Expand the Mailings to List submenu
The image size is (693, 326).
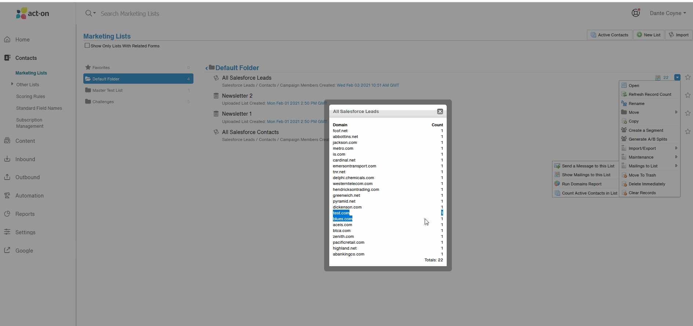(x=650, y=166)
